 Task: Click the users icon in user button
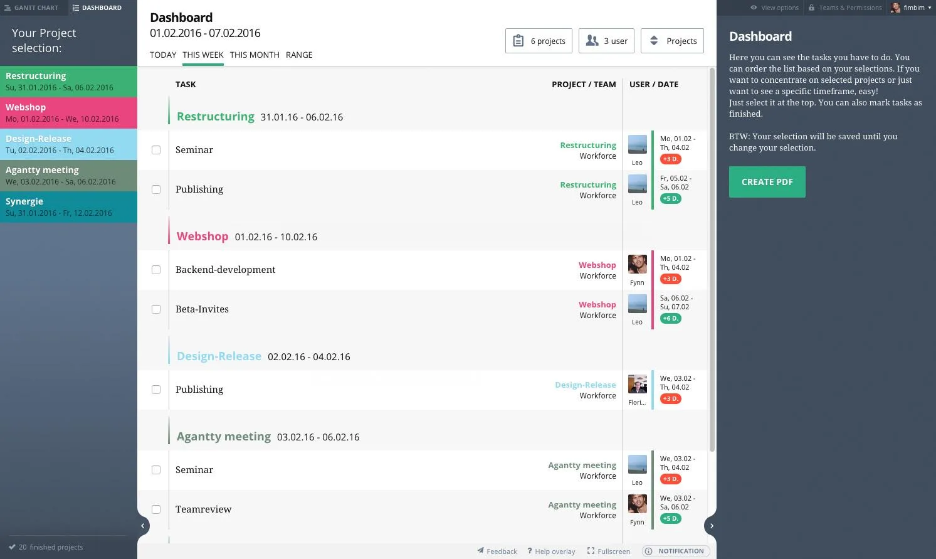592,41
